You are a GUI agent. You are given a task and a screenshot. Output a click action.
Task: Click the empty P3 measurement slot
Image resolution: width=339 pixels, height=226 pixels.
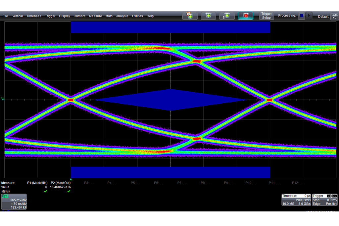click(x=89, y=183)
